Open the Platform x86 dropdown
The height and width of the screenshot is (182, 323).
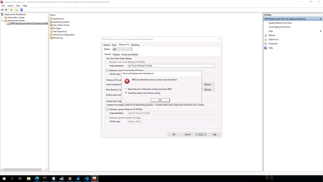[122, 49]
